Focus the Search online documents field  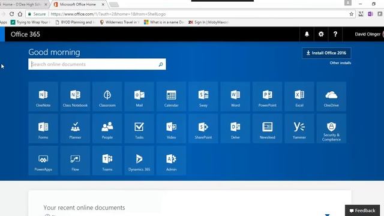pos(97,64)
